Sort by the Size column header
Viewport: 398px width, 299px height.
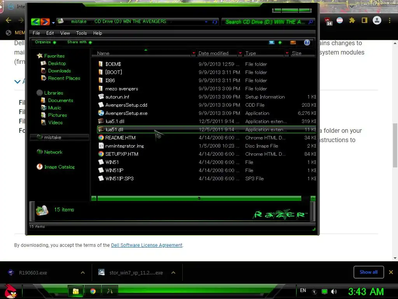tap(303, 53)
